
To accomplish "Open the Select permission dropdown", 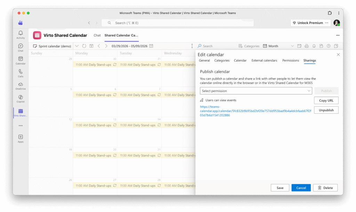I will [256, 91].
